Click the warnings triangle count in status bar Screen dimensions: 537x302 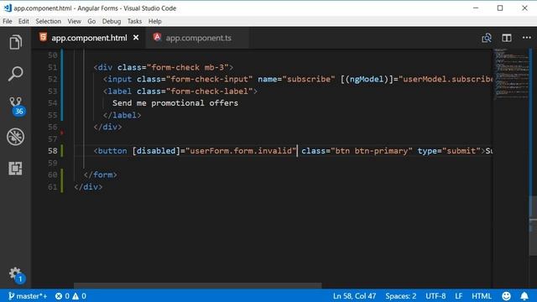(79, 296)
